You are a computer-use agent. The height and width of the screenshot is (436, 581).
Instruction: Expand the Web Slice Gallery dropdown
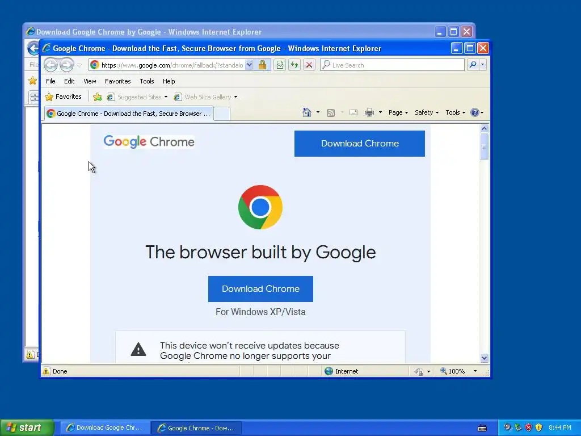(235, 97)
